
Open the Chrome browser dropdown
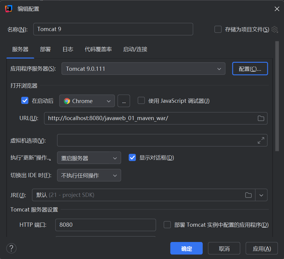pos(87,101)
